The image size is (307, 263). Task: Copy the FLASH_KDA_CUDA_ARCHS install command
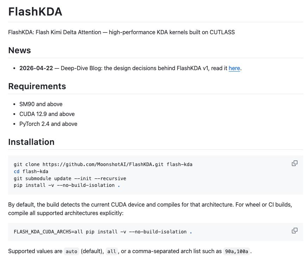[294, 231]
